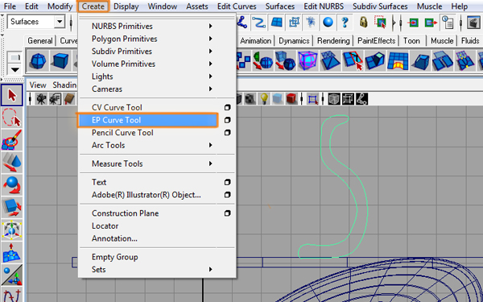
Task: Click the Isolate Select blue frame icon
Action: coord(313,99)
